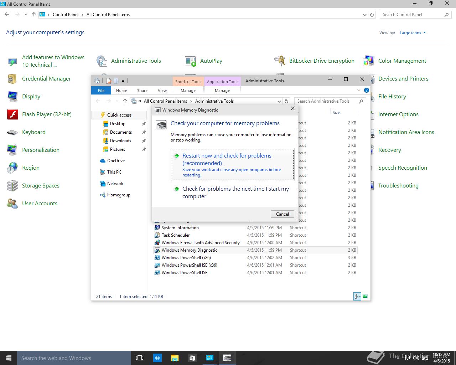Click the Display monitor icon
This screenshot has height=365, width=456.
point(12,97)
